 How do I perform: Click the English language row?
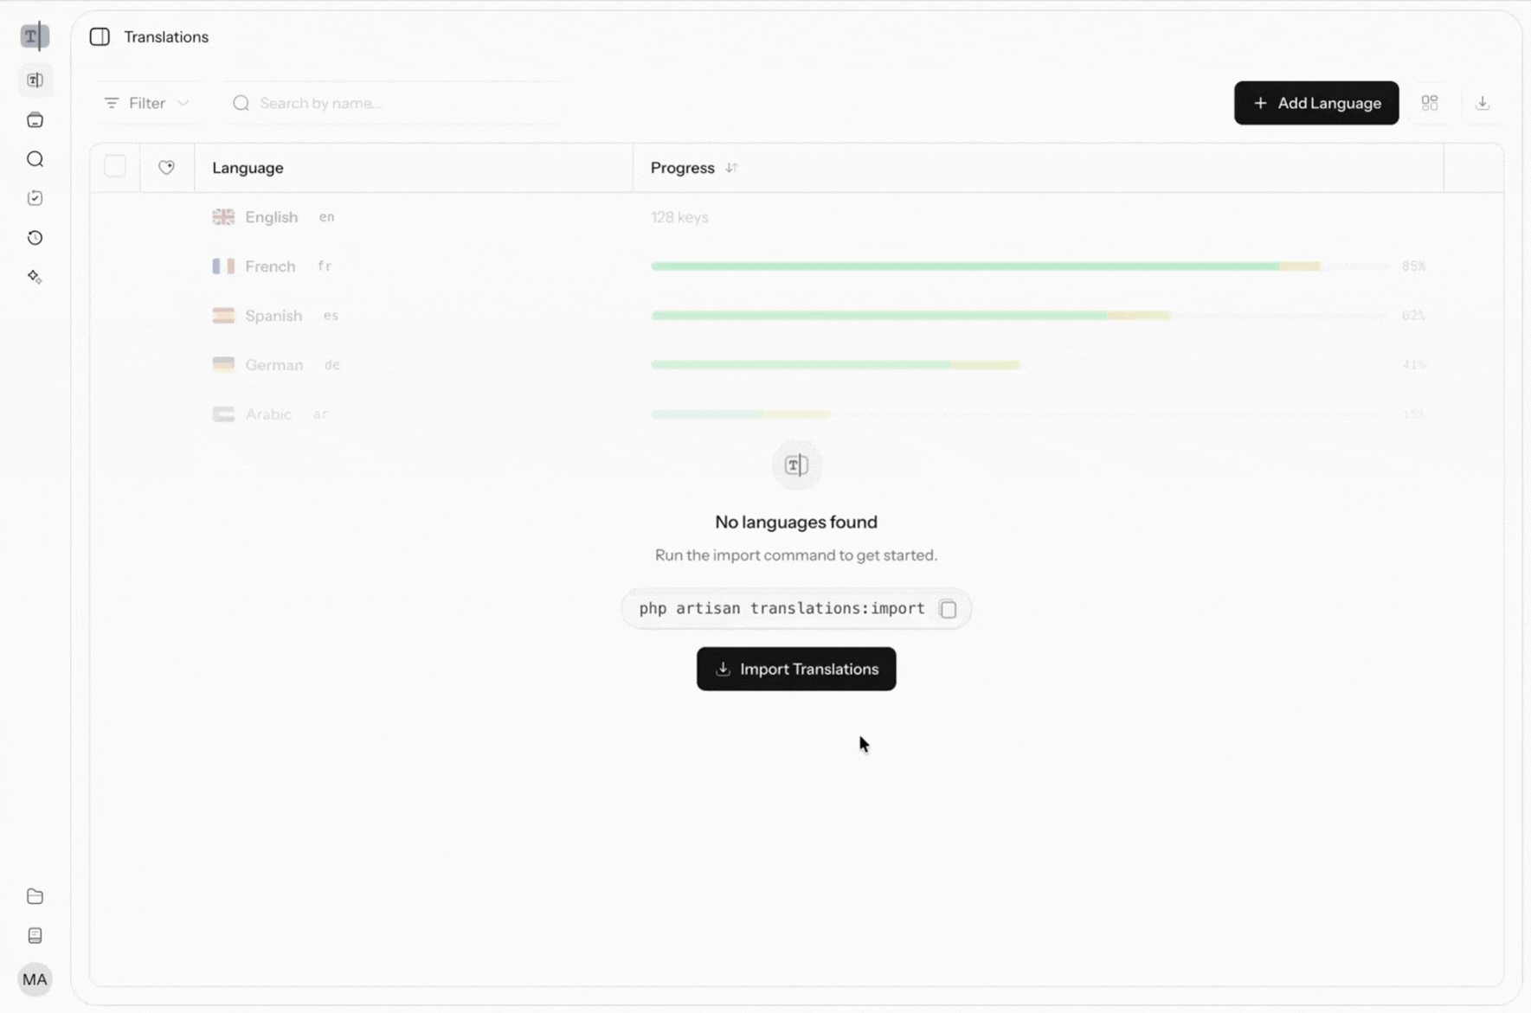point(796,217)
